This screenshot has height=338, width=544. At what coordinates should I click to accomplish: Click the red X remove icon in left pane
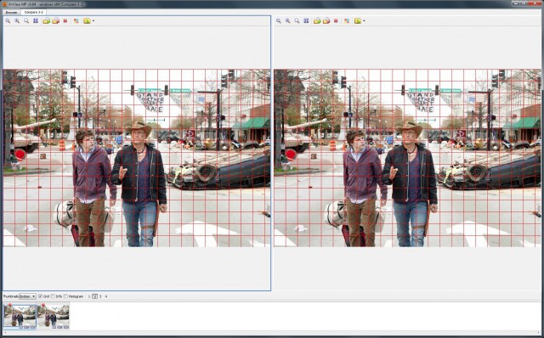click(x=65, y=20)
